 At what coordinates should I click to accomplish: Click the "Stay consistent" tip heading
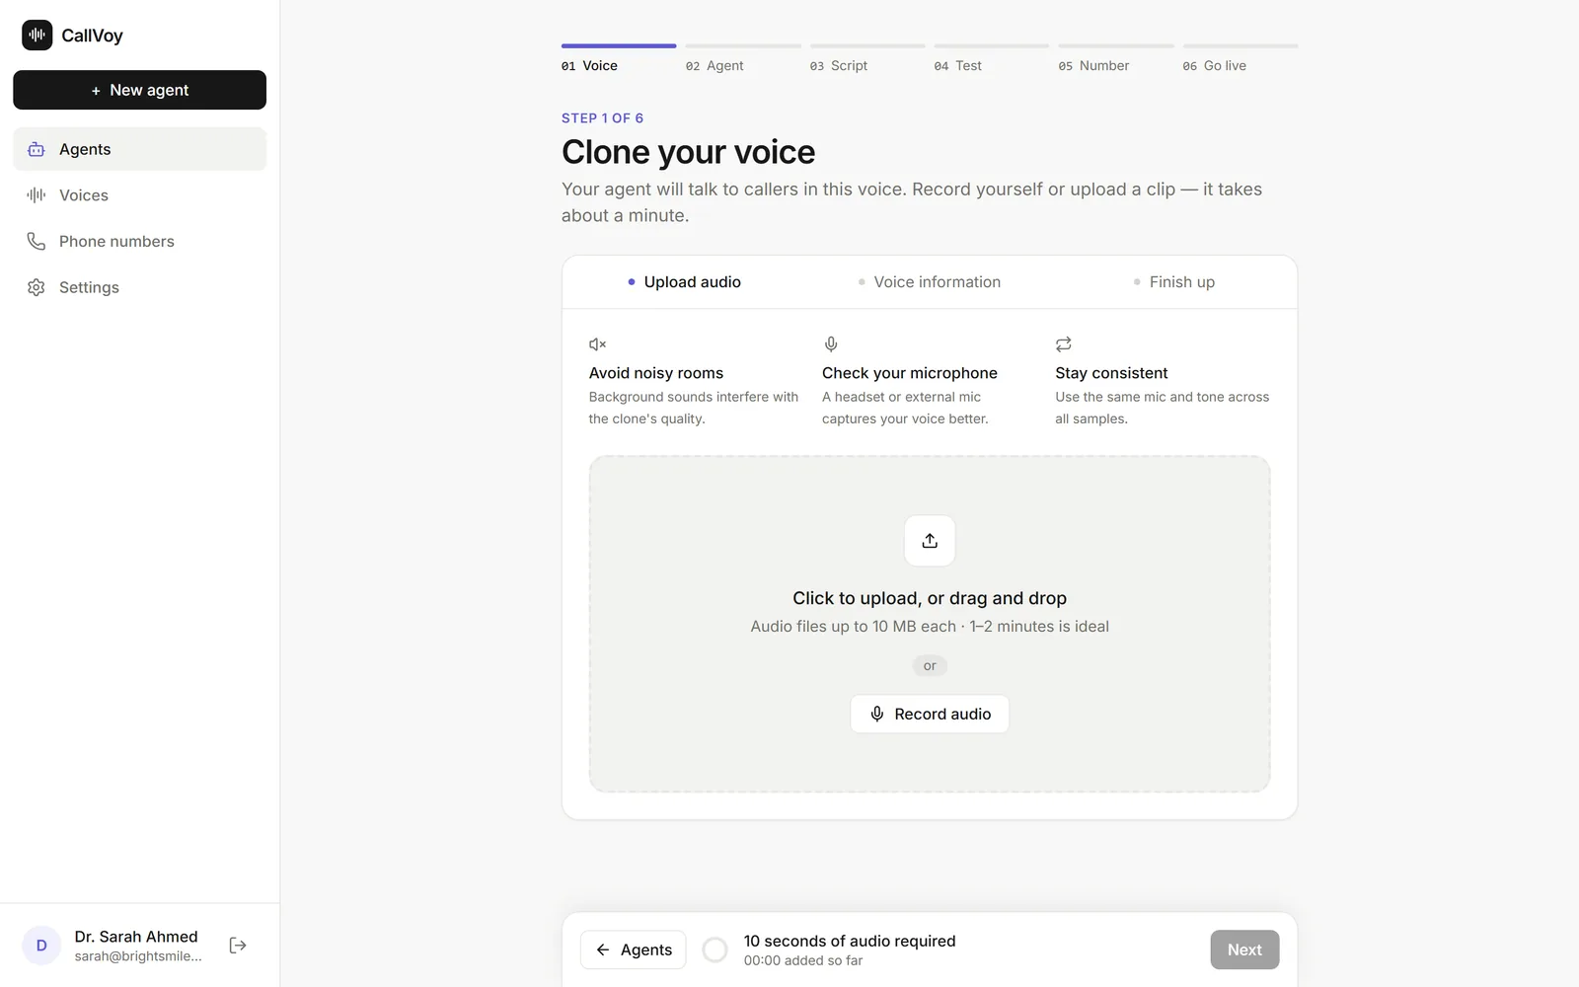[x=1111, y=373]
